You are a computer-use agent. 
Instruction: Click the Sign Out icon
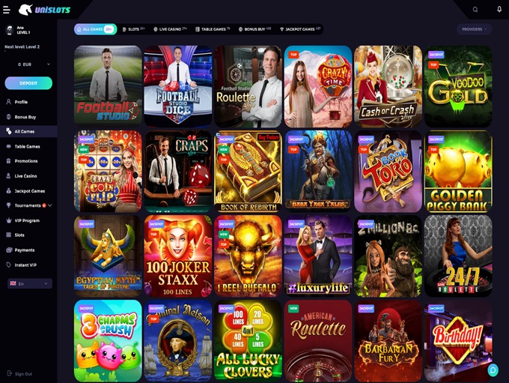coord(9,373)
